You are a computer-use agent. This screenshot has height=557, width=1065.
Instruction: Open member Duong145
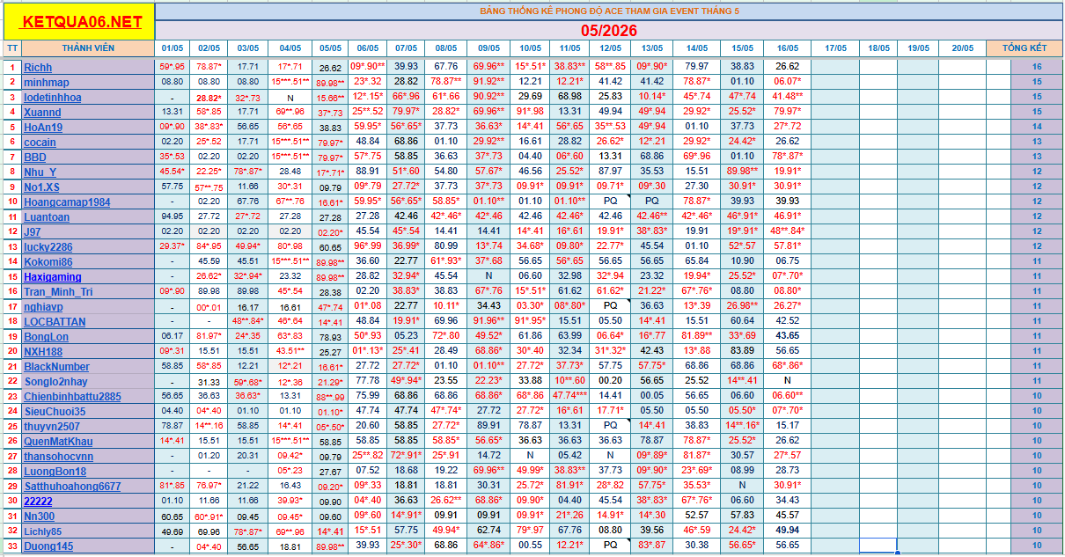(48, 546)
